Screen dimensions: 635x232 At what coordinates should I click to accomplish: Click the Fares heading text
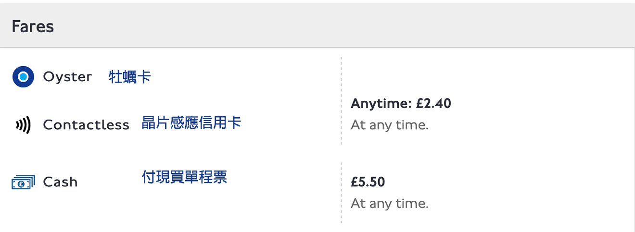pyautogui.click(x=33, y=26)
